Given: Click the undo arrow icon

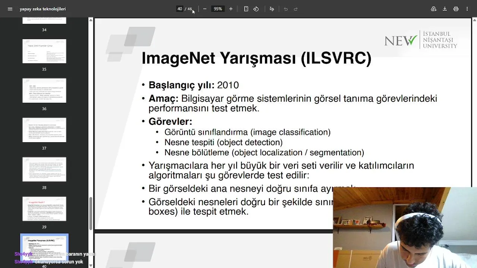Looking at the screenshot, I should [286, 9].
